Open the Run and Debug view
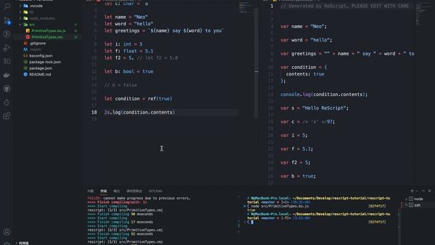 (x=7, y=48)
